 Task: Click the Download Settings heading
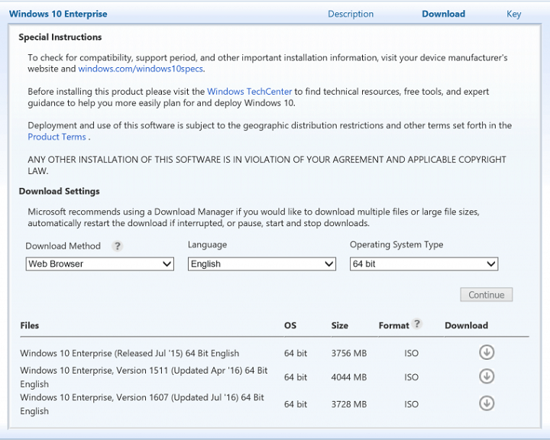[60, 191]
